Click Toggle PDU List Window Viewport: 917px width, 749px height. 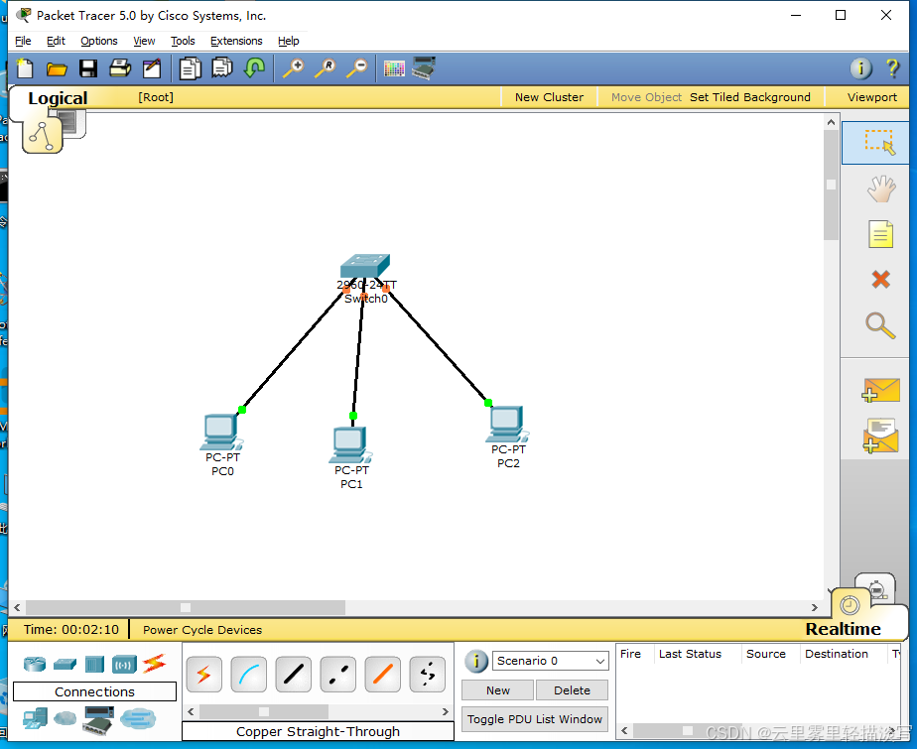tap(535, 719)
